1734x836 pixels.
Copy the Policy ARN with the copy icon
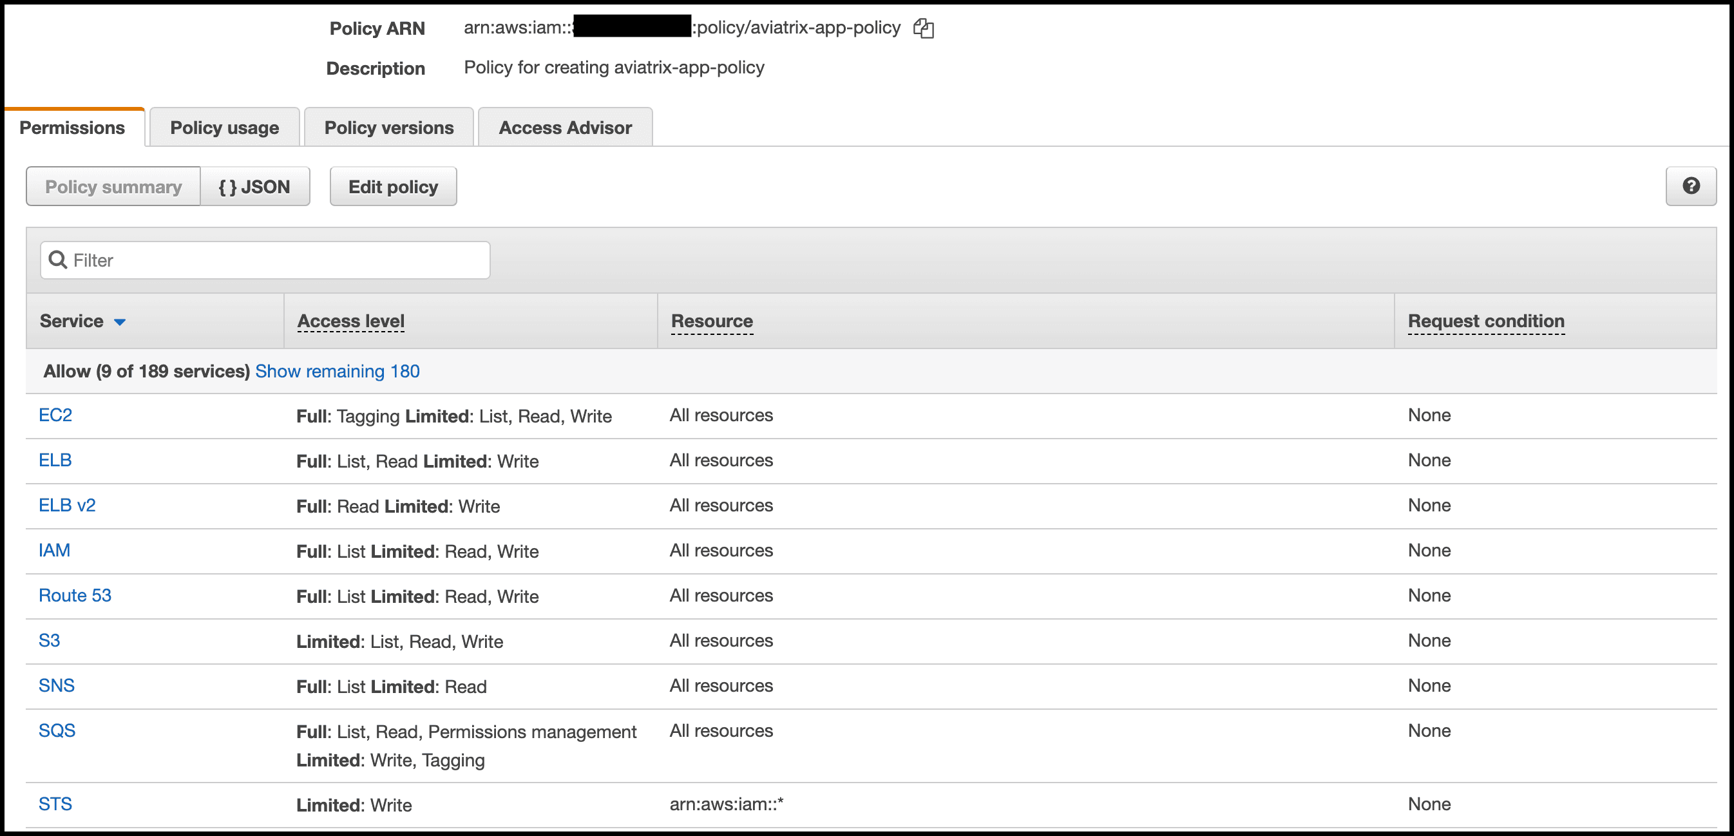924,28
